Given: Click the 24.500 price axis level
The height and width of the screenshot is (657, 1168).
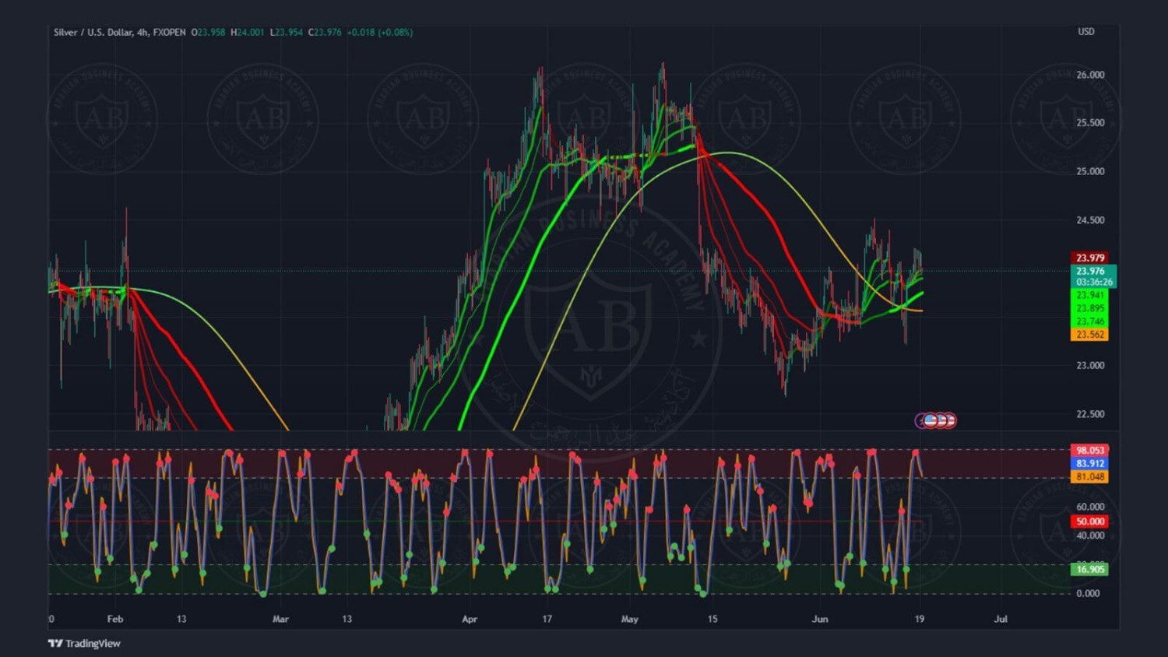Looking at the screenshot, I should 1090,220.
